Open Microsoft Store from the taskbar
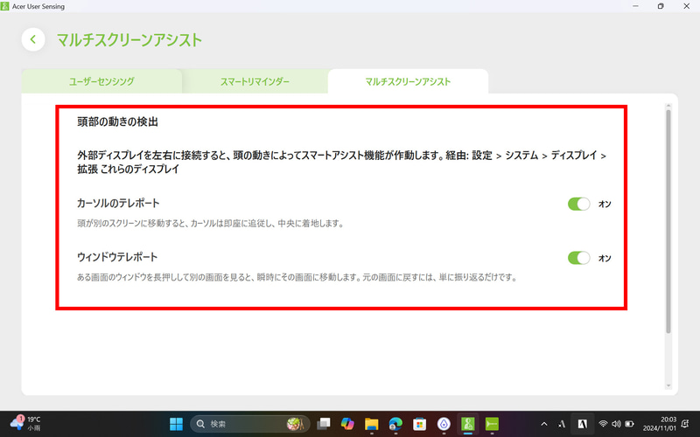The height and width of the screenshot is (437, 700). click(x=420, y=424)
